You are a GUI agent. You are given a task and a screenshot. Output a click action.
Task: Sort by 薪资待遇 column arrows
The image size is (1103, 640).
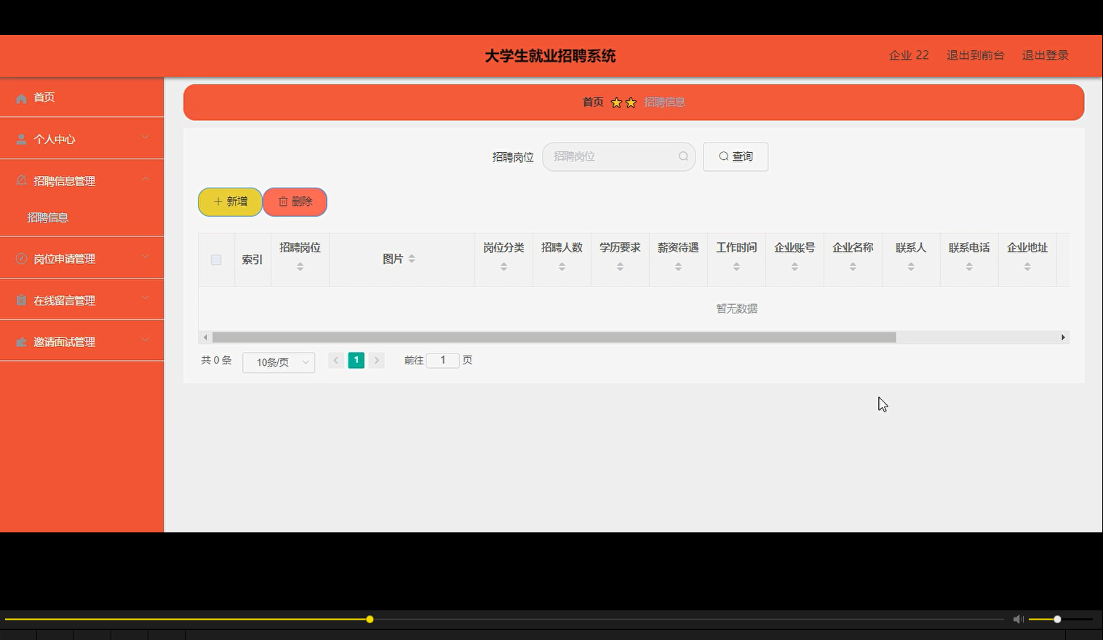click(x=678, y=267)
